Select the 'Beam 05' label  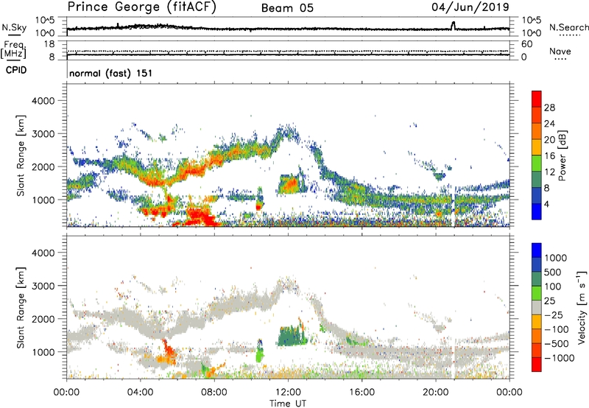pyautogui.click(x=287, y=8)
